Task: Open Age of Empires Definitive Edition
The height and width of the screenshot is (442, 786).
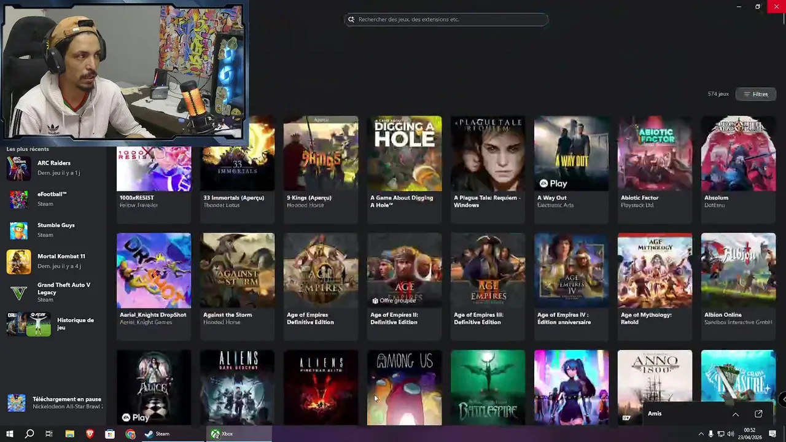Action: coord(321,285)
